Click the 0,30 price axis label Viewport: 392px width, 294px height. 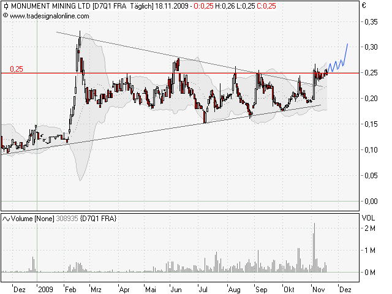[371, 47]
